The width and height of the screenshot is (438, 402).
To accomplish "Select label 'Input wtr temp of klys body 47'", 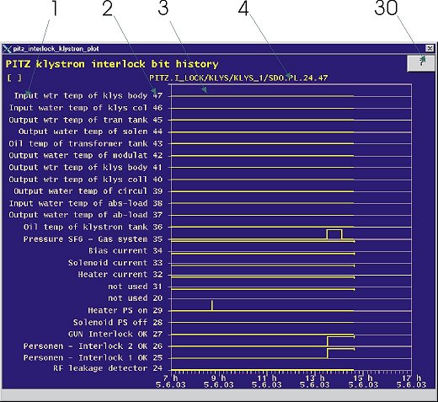I will [x=88, y=96].
